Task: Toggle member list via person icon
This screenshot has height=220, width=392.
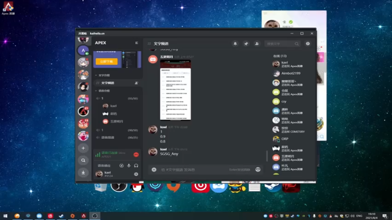Action: point(257,44)
